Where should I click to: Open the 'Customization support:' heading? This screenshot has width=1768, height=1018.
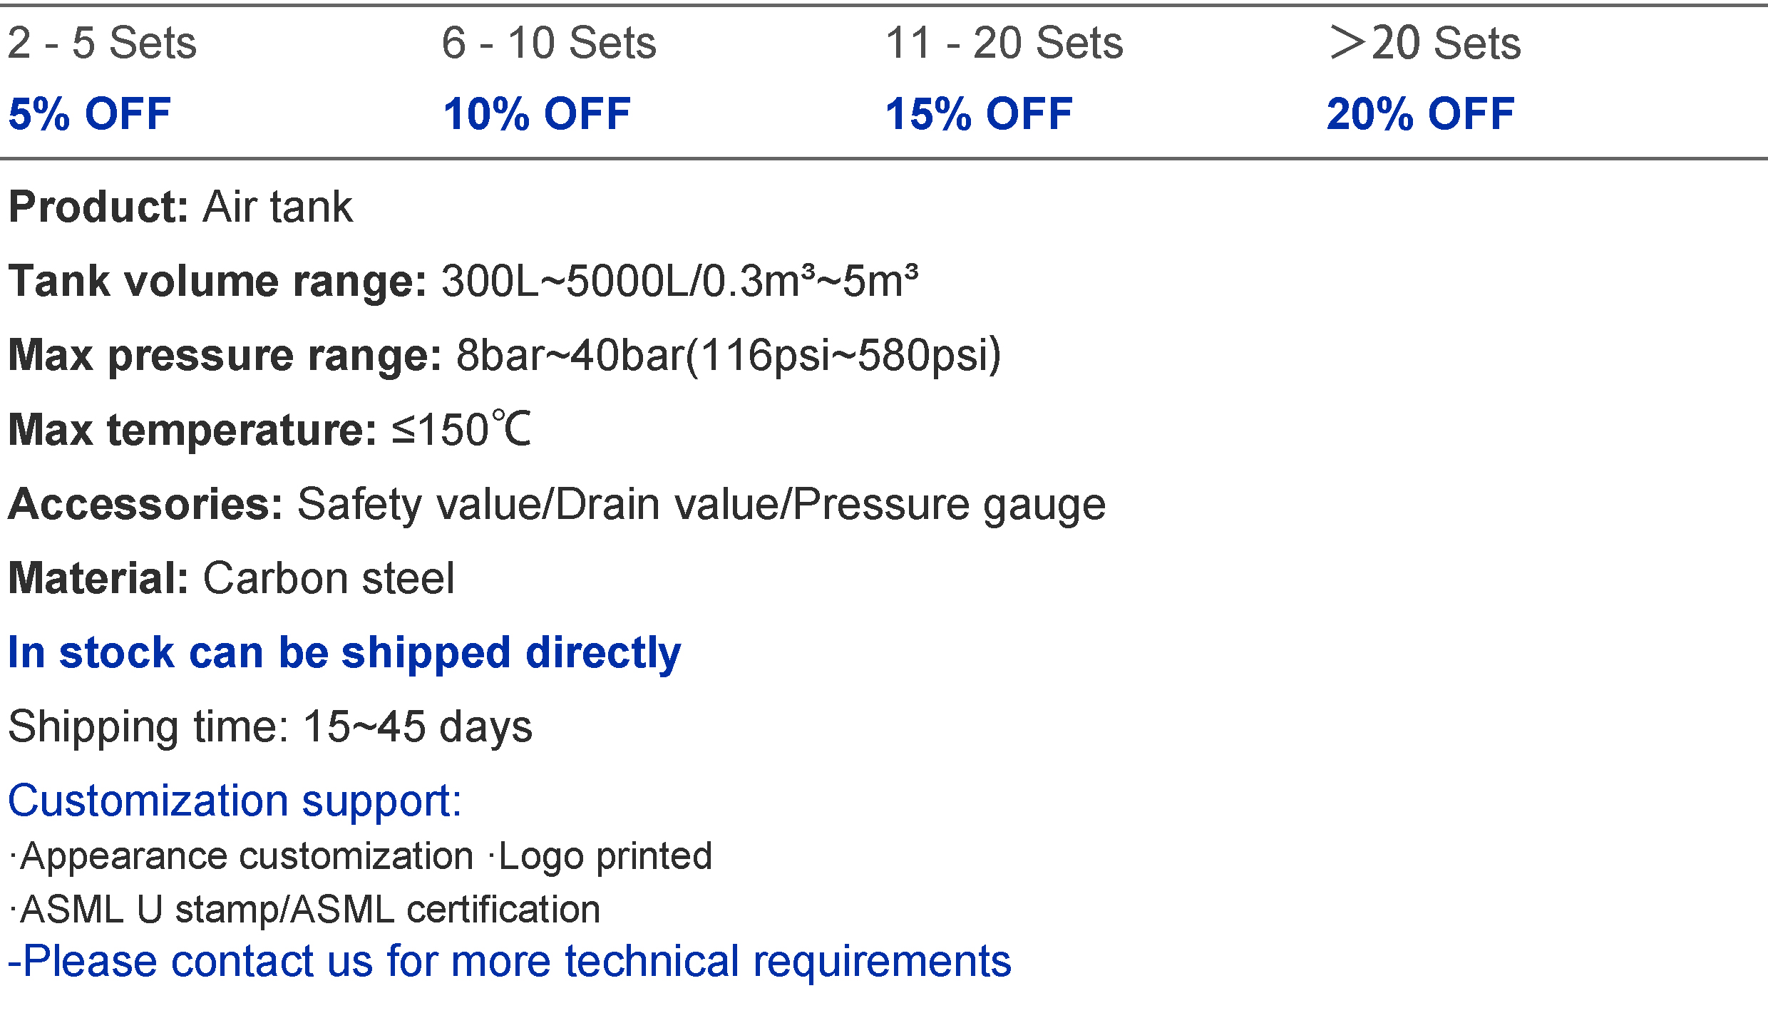[x=235, y=801]
